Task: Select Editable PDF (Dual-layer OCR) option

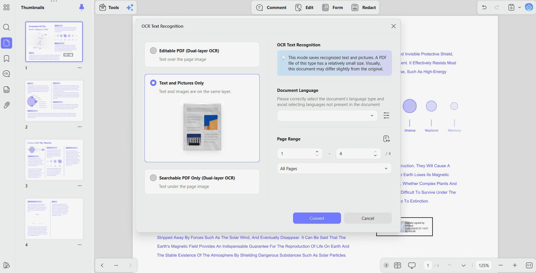Action: pos(153,51)
